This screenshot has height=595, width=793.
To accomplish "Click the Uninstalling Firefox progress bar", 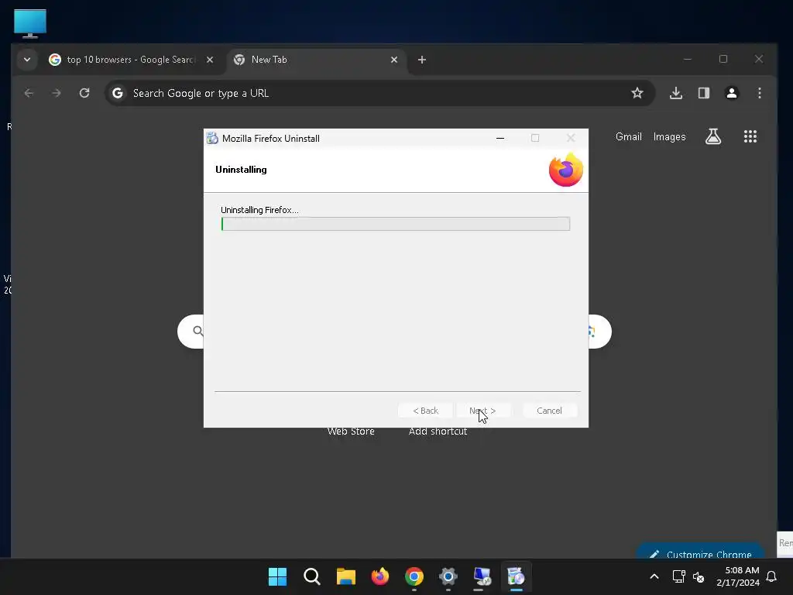I will 396,224.
